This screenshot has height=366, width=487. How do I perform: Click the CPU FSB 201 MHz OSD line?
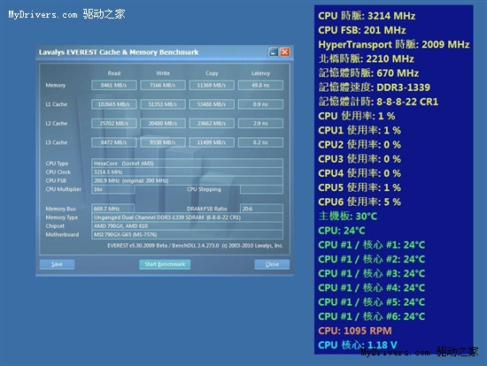pos(362,30)
